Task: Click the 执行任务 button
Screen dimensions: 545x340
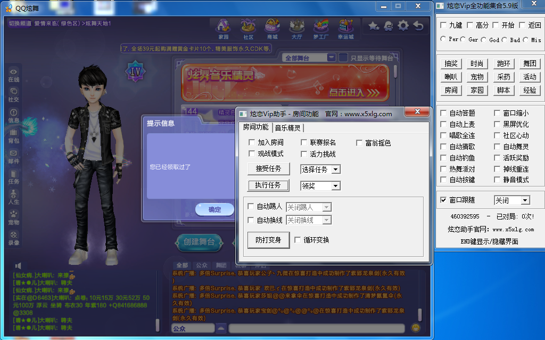Action: 268,185
